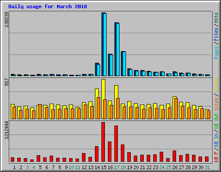
Task: Click the 1212444 axis value
Action: coord(6,130)
